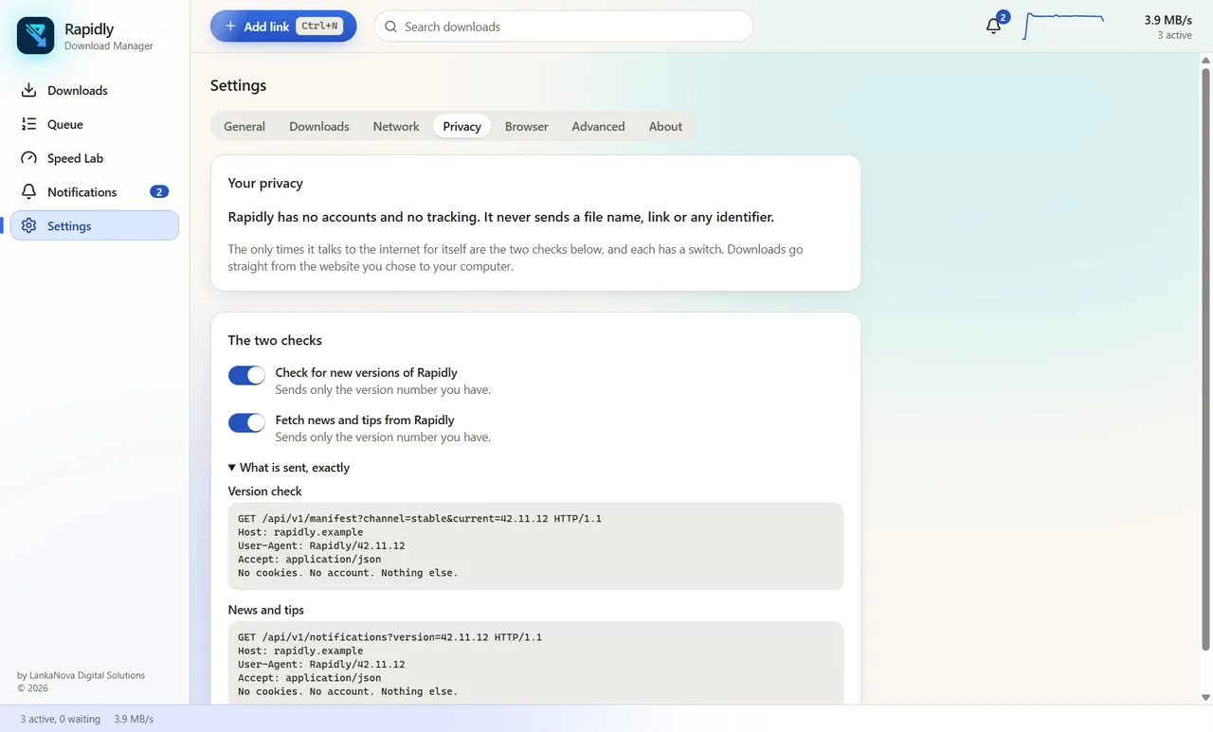
Task: Click the 3.9 MB/s speed readout in header
Action: click(x=1168, y=20)
